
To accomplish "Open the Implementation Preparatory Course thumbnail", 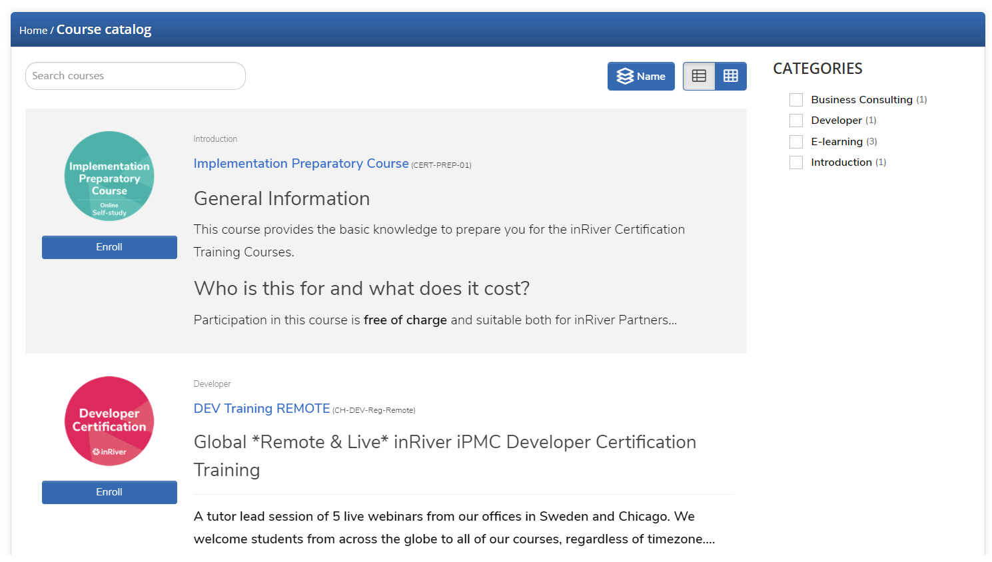I will (109, 176).
